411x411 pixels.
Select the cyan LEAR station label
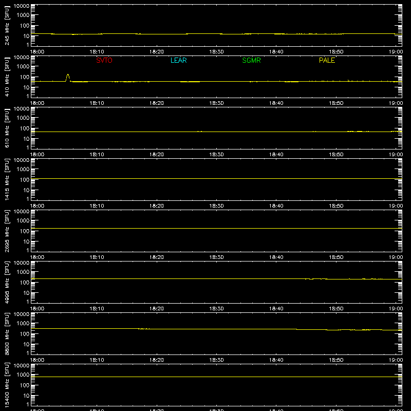point(178,60)
